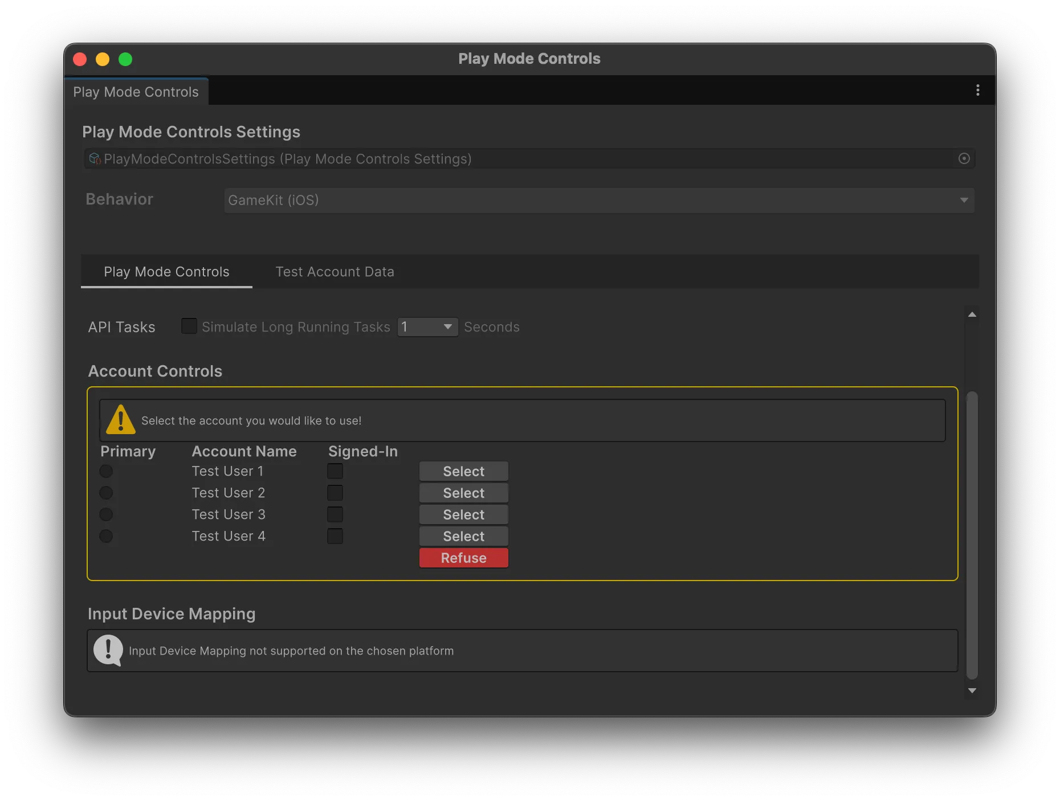Click the scroll up arrow

coord(972,314)
